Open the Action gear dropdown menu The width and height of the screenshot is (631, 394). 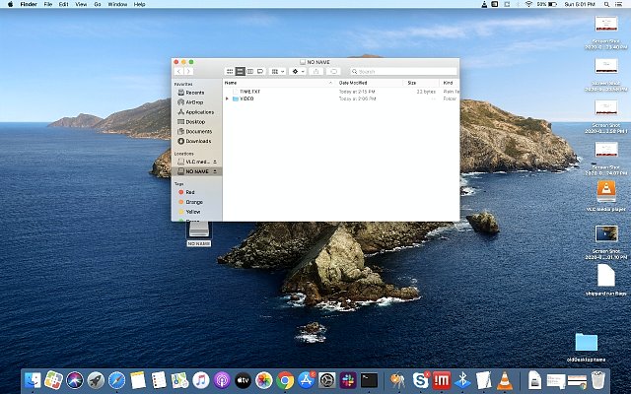(x=298, y=71)
